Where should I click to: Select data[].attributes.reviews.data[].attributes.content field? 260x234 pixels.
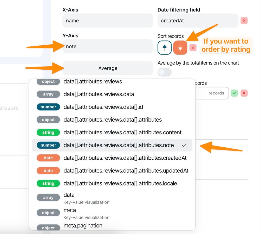click(122, 133)
